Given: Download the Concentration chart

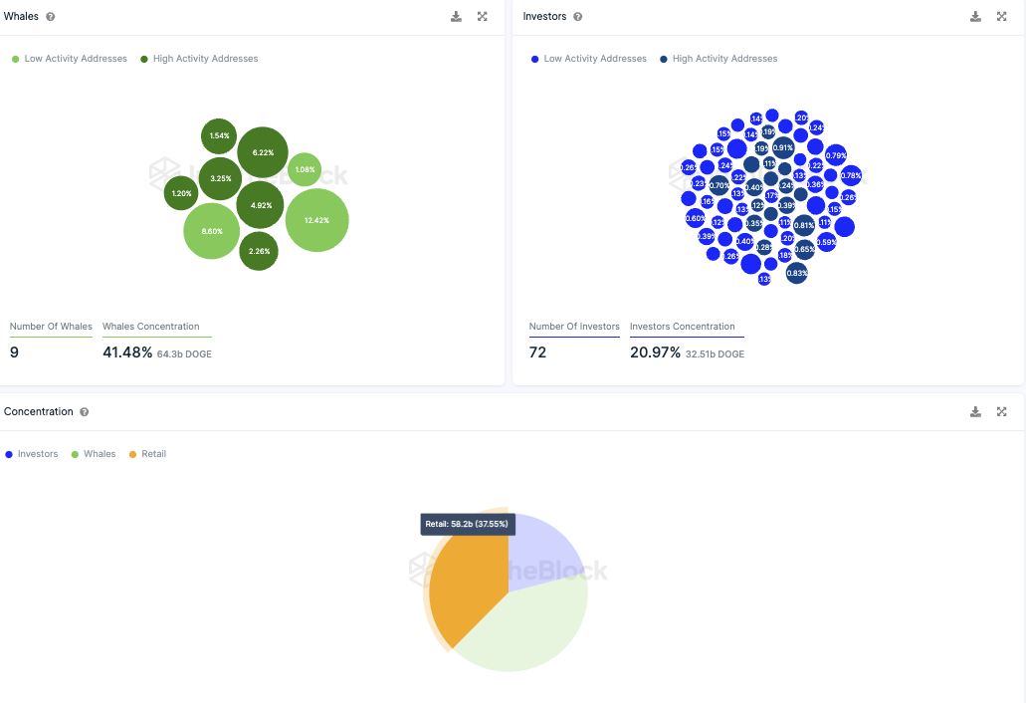Looking at the screenshot, I should point(975,411).
